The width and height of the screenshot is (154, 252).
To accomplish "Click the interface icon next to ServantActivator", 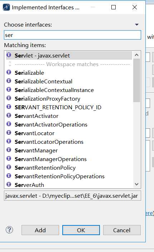I will 9,115.
